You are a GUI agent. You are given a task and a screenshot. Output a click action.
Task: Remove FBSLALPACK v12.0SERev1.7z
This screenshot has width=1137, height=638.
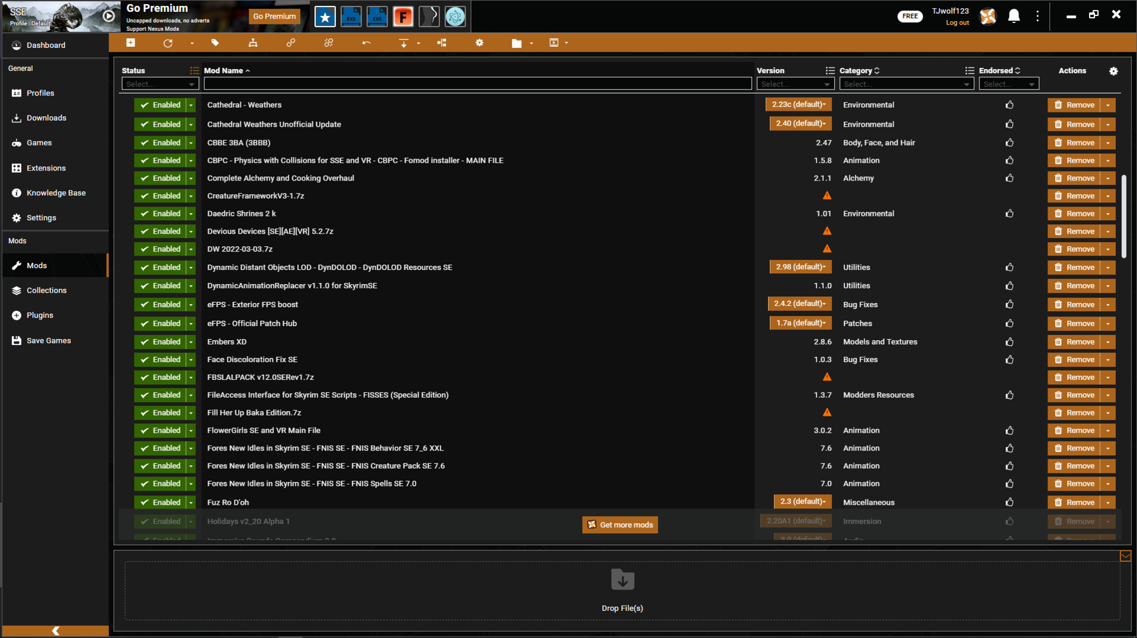[x=1075, y=377]
